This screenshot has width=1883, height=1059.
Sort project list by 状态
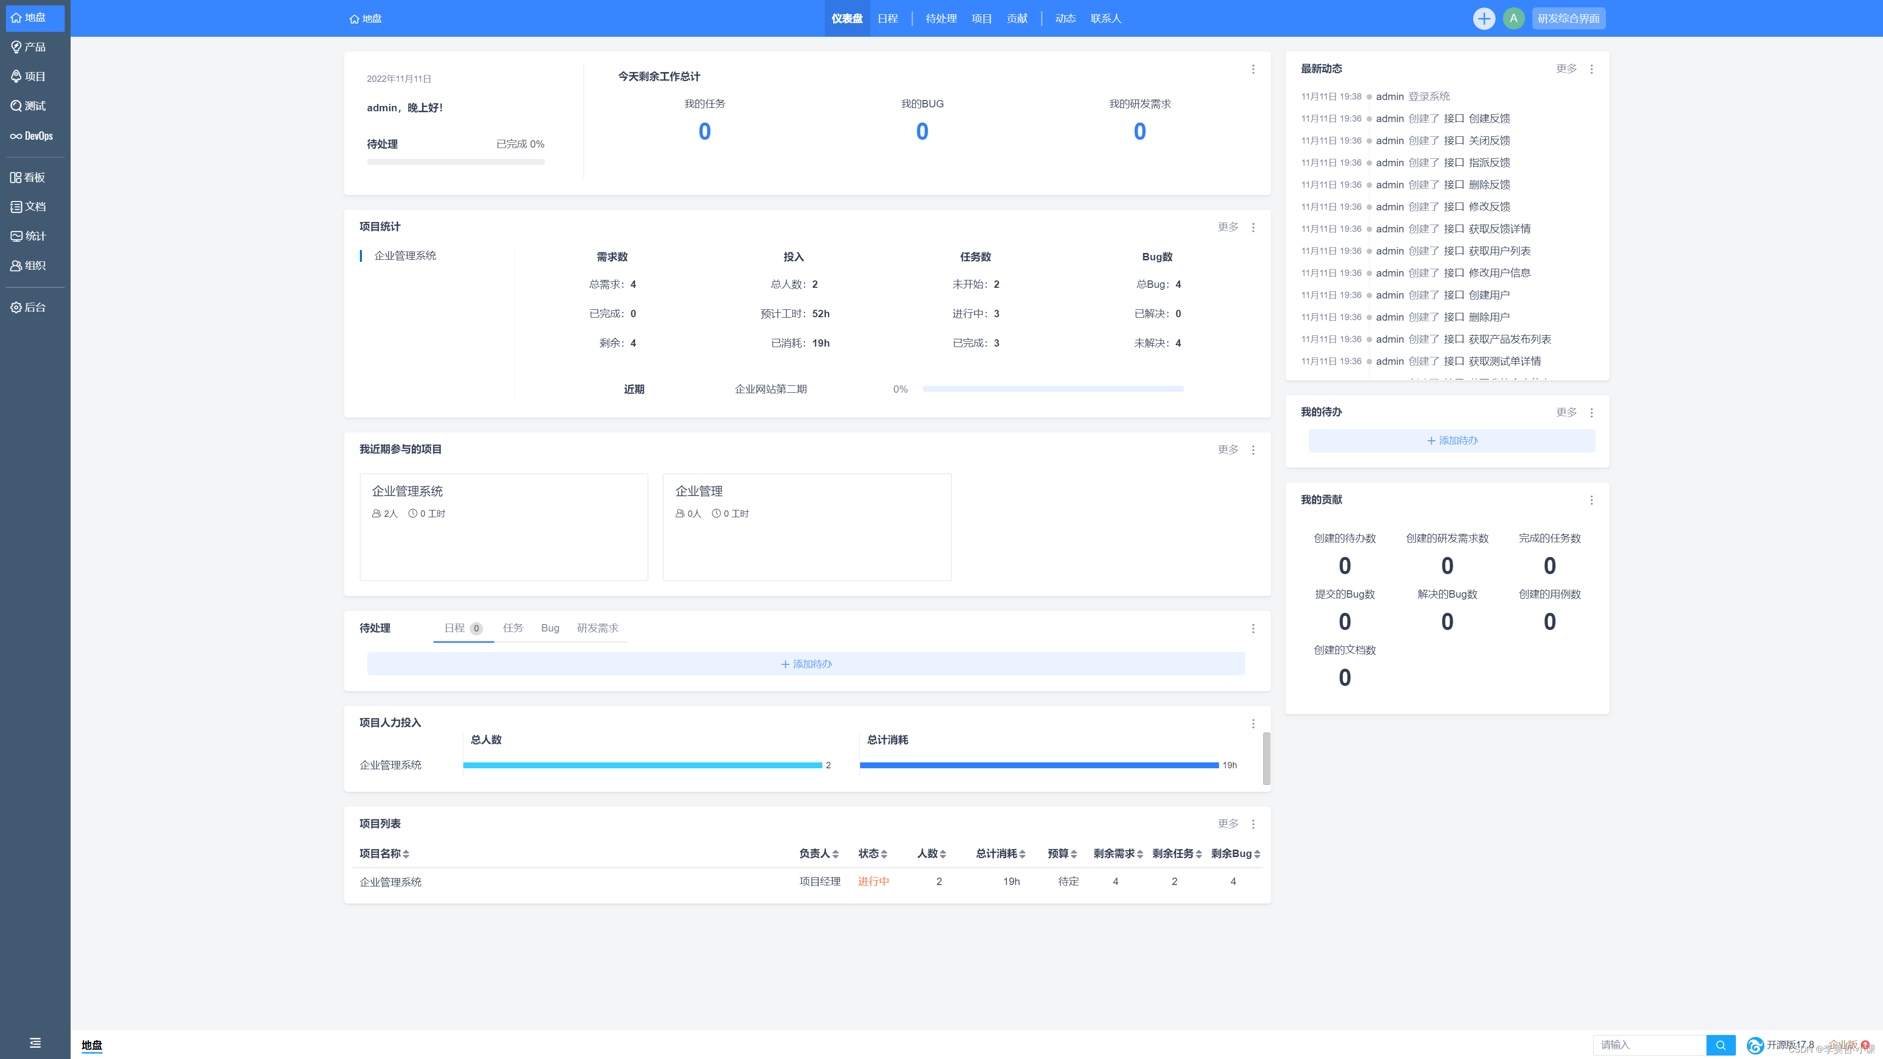click(873, 854)
